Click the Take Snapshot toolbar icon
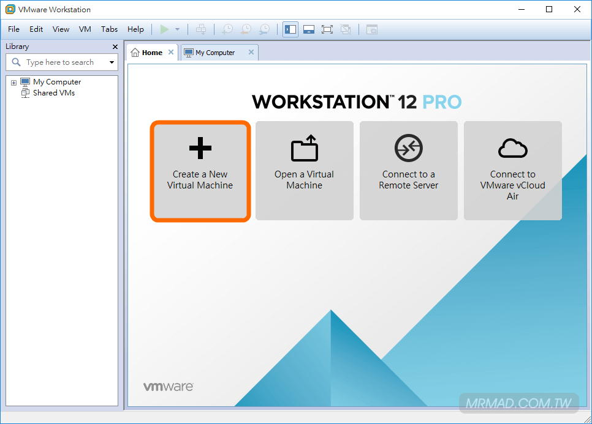Image resolution: width=592 pixels, height=424 pixels. [227, 29]
